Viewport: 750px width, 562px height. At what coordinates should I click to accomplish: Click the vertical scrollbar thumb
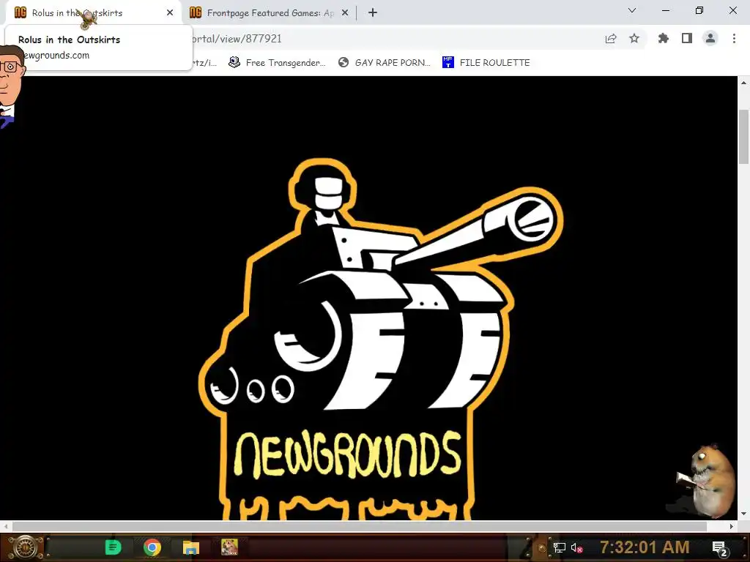(744, 137)
